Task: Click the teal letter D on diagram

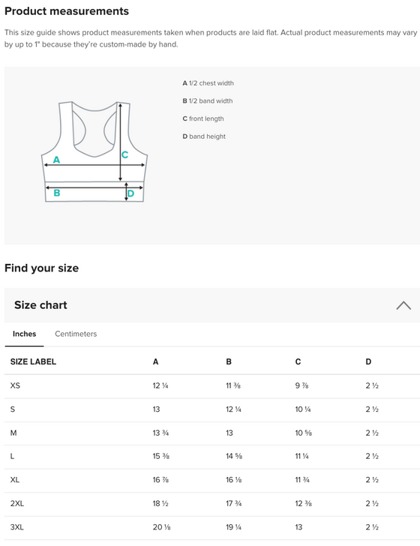Action: tap(130, 193)
